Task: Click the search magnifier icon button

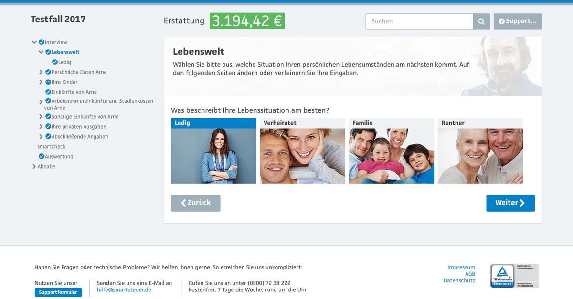Action: [x=481, y=21]
